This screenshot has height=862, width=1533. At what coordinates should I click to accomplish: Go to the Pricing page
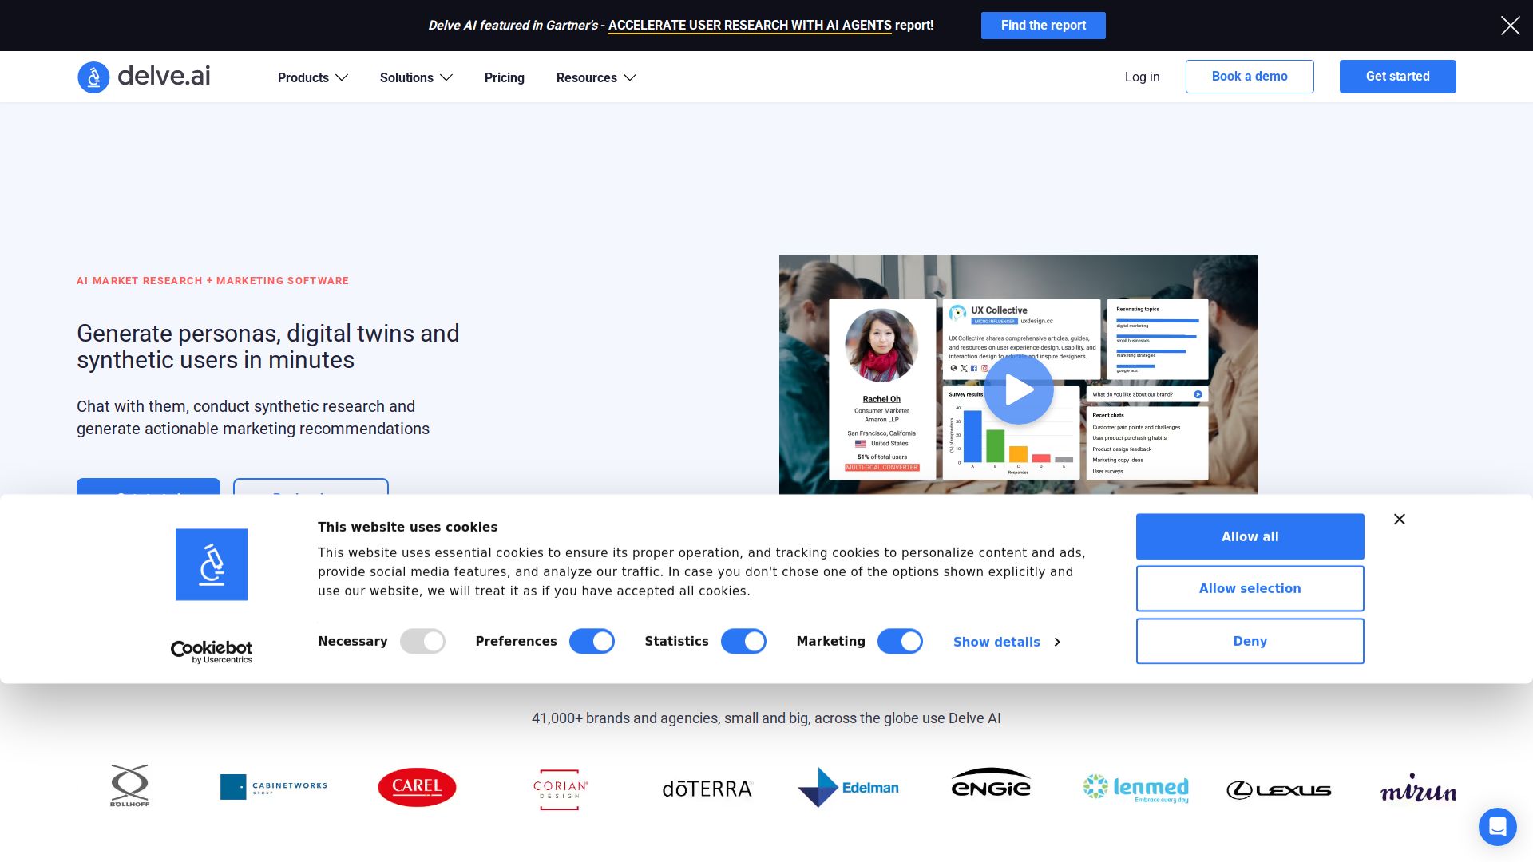tap(504, 77)
